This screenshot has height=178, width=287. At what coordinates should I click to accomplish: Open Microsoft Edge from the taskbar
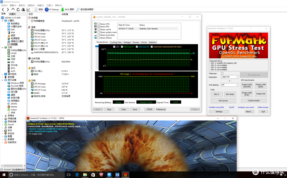point(77,175)
